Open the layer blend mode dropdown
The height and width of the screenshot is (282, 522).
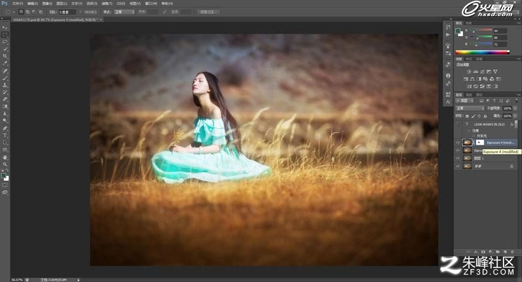click(x=470, y=109)
